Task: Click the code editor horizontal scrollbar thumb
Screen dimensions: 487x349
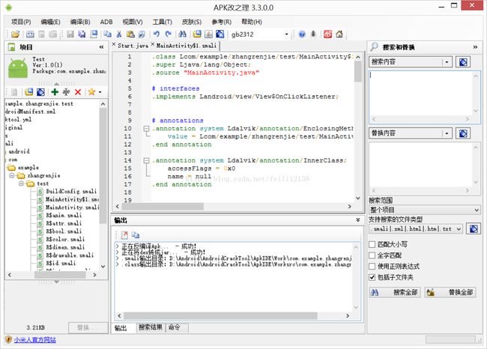Action: pos(162,207)
